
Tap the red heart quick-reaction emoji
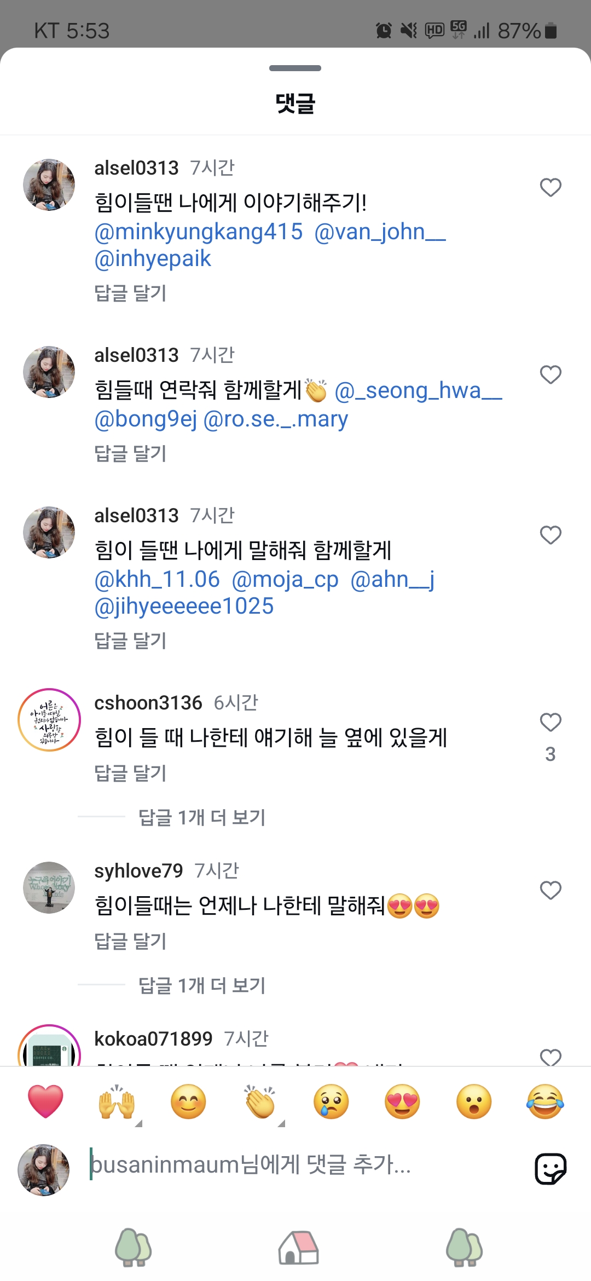[x=45, y=1101]
